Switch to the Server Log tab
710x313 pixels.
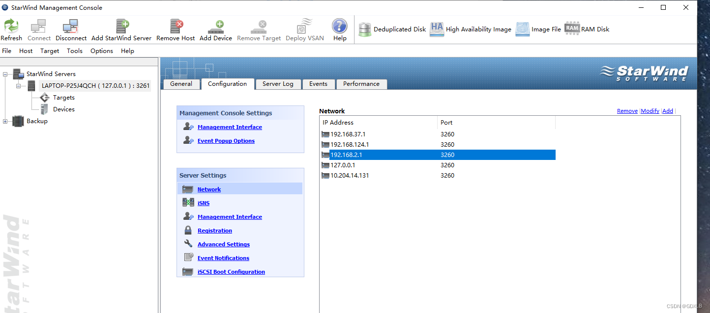click(278, 84)
